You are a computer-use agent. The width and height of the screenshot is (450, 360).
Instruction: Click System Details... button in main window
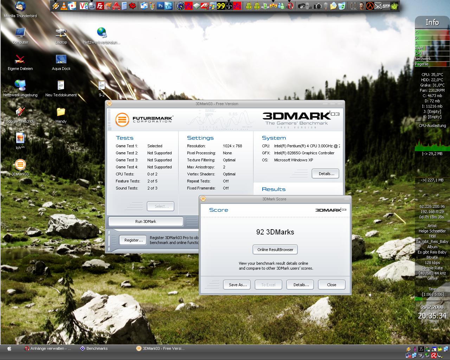(x=326, y=174)
